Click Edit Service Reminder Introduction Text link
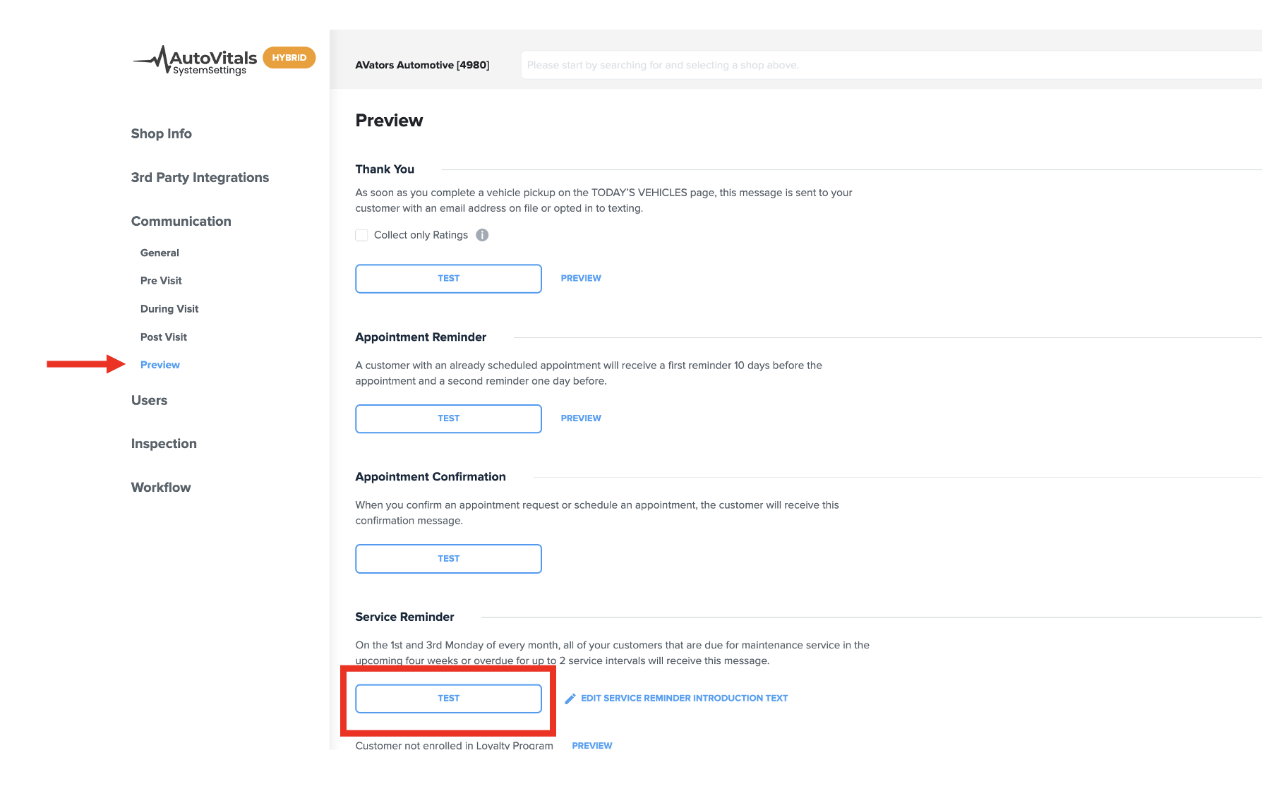 click(x=684, y=699)
